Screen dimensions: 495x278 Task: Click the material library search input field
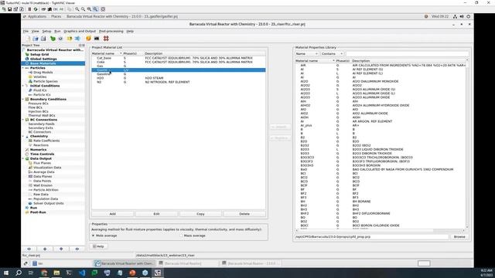pyautogui.click(x=407, y=54)
